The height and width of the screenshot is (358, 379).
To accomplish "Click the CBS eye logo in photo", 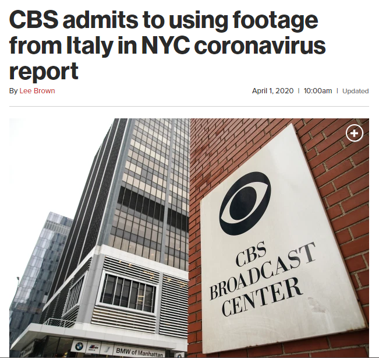I will click(x=245, y=203).
